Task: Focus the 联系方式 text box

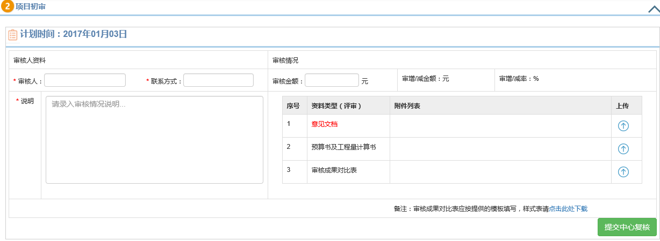Action: [x=218, y=80]
